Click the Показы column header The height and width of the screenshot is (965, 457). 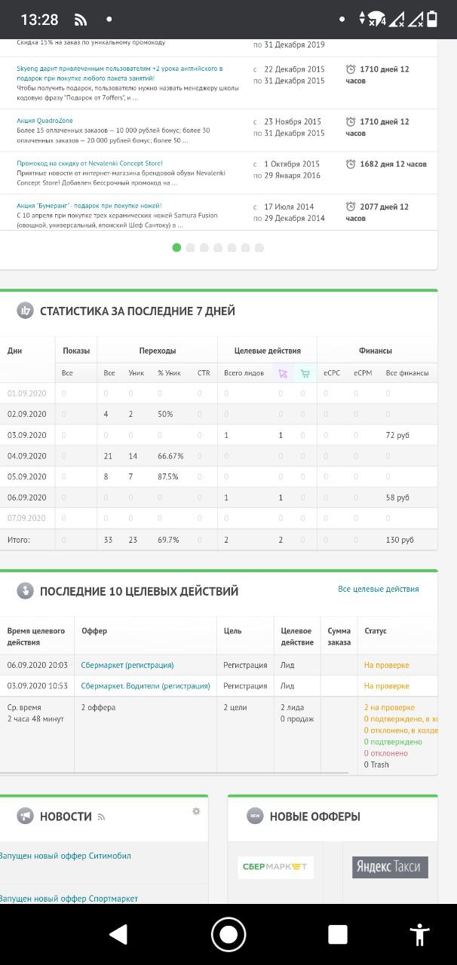[76, 351]
